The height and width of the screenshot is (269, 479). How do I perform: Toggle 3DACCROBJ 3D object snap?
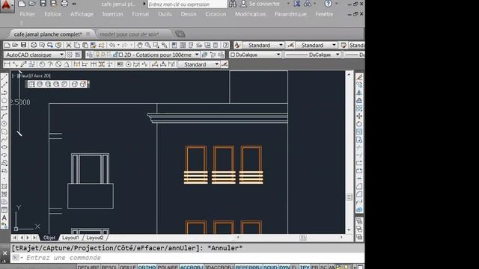pyautogui.click(x=219, y=267)
